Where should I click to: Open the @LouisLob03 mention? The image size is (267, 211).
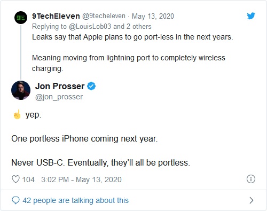90,27
